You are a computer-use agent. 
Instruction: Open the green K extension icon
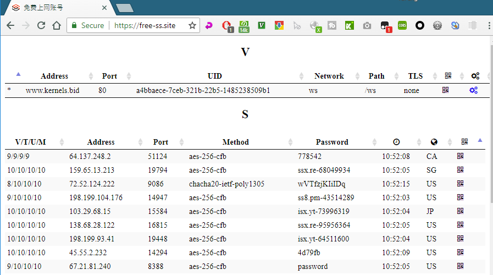coord(350,25)
